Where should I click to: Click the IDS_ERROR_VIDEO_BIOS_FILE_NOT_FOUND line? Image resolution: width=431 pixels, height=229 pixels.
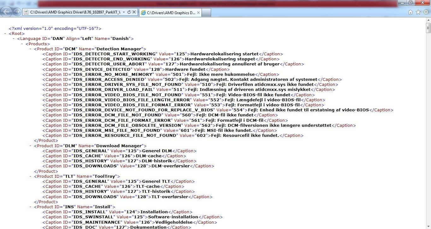179,95
